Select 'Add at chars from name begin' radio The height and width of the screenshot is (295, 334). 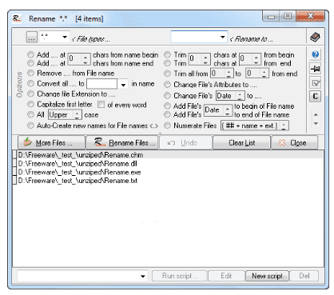[x=31, y=54]
